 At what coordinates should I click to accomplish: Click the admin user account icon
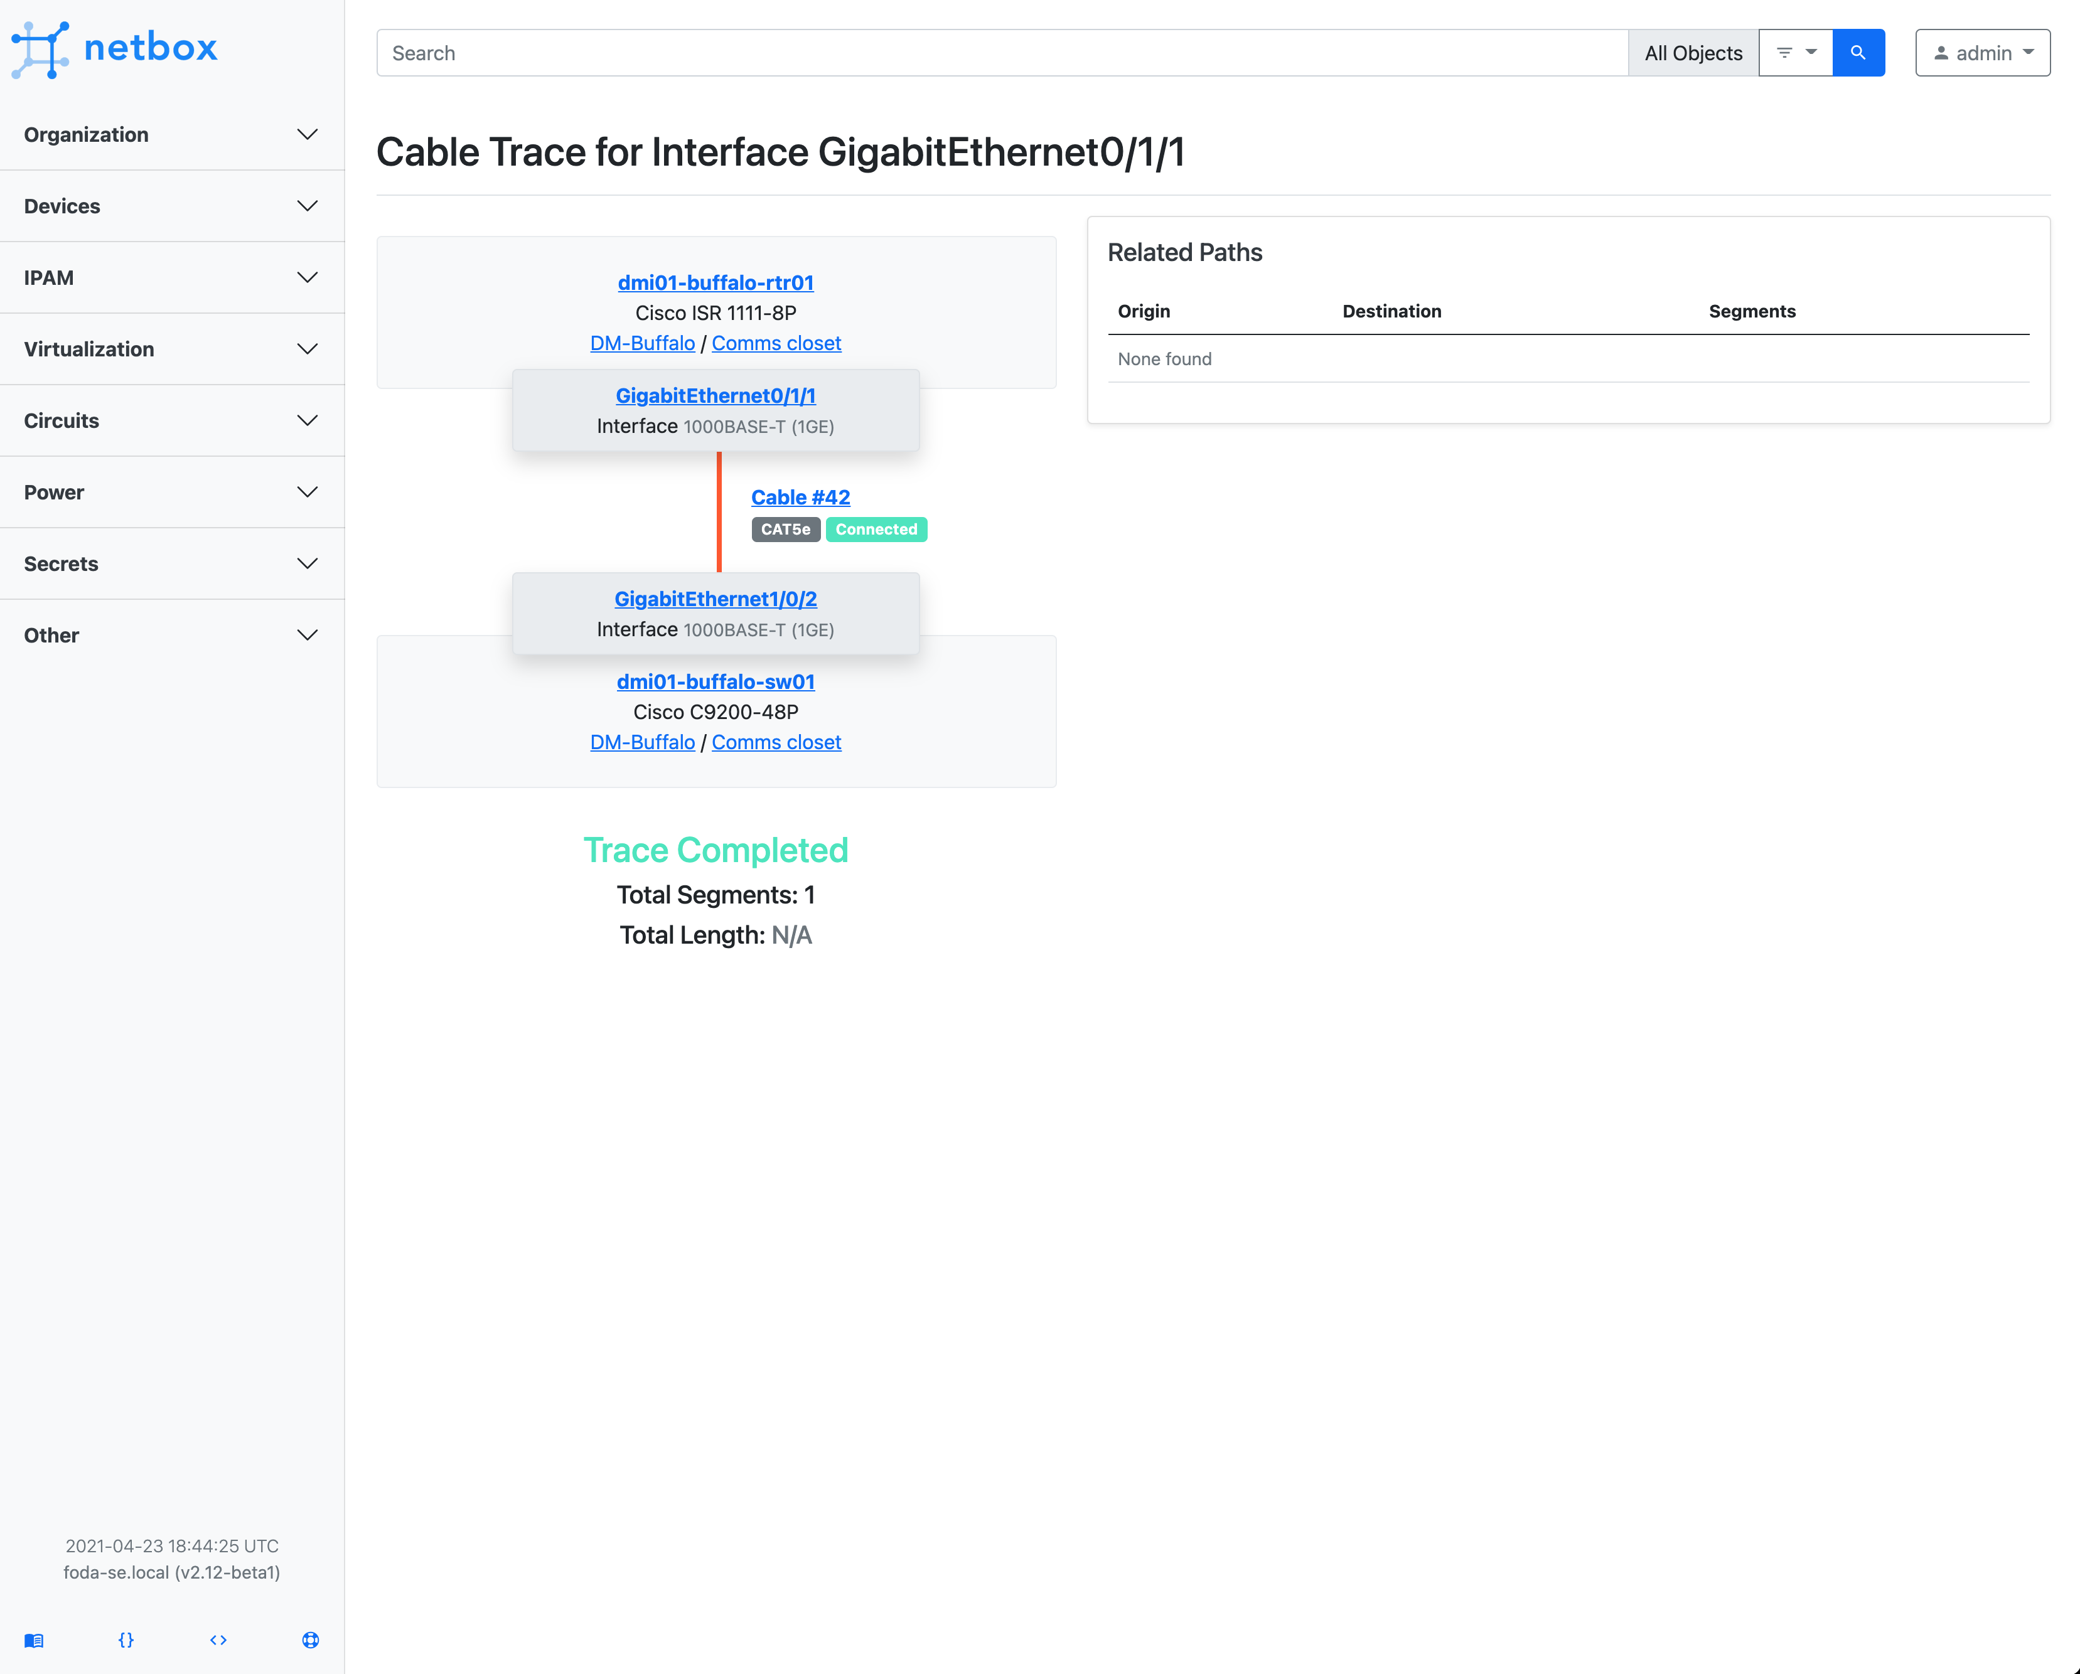(x=1941, y=52)
